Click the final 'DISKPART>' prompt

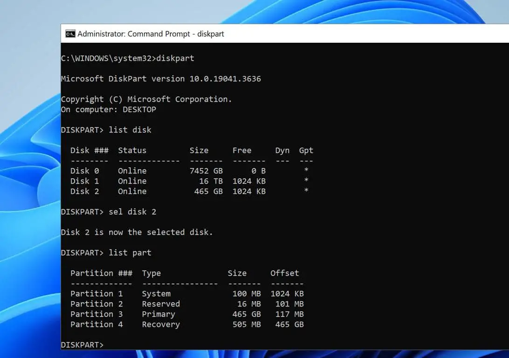pos(83,345)
